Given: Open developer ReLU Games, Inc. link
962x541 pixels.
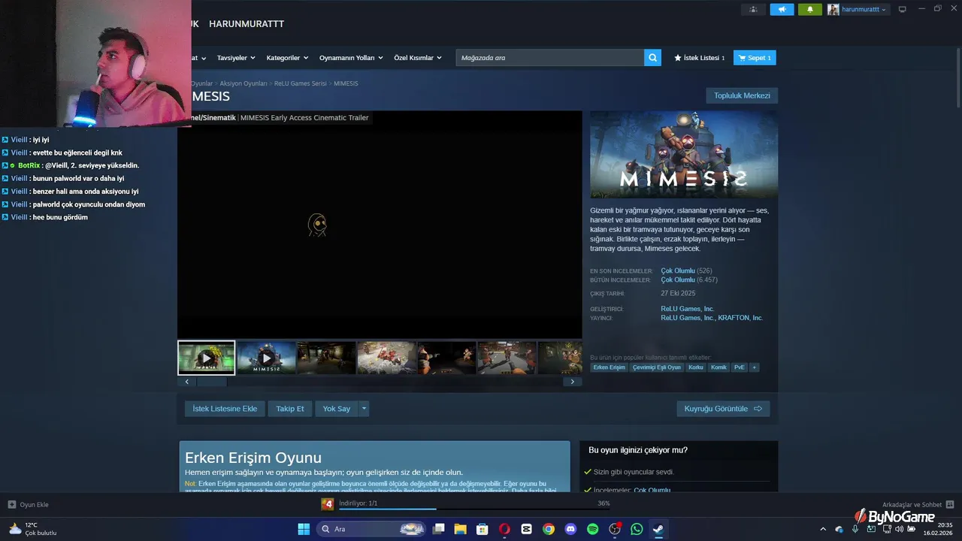Looking at the screenshot, I should [687, 309].
